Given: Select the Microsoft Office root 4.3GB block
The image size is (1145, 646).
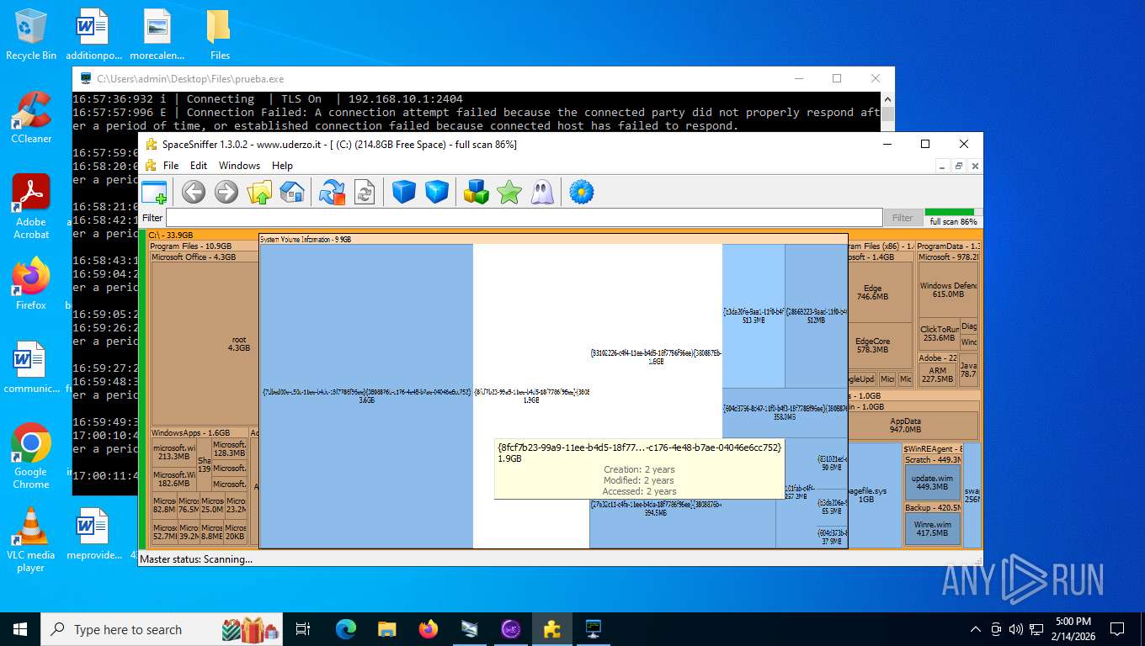Looking at the screenshot, I should [205, 343].
